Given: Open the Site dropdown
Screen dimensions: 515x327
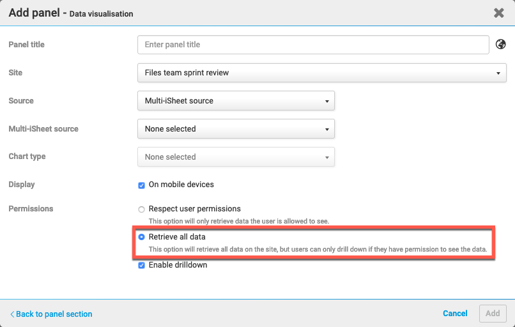Looking at the screenshot, I should [321, 73].
